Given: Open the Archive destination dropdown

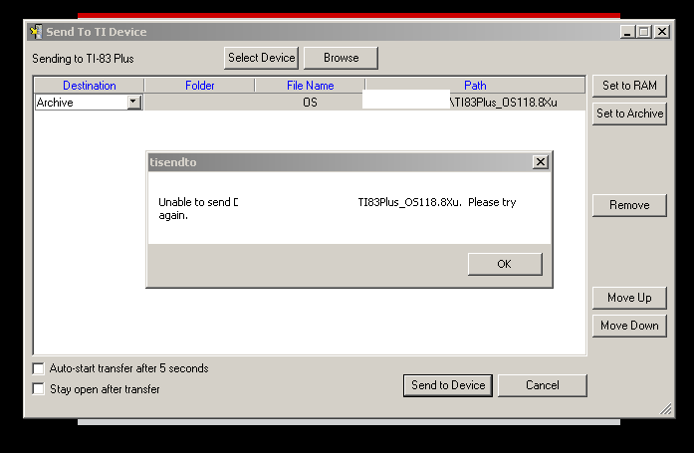Looking at the screenshot, I should click(133, 103).
